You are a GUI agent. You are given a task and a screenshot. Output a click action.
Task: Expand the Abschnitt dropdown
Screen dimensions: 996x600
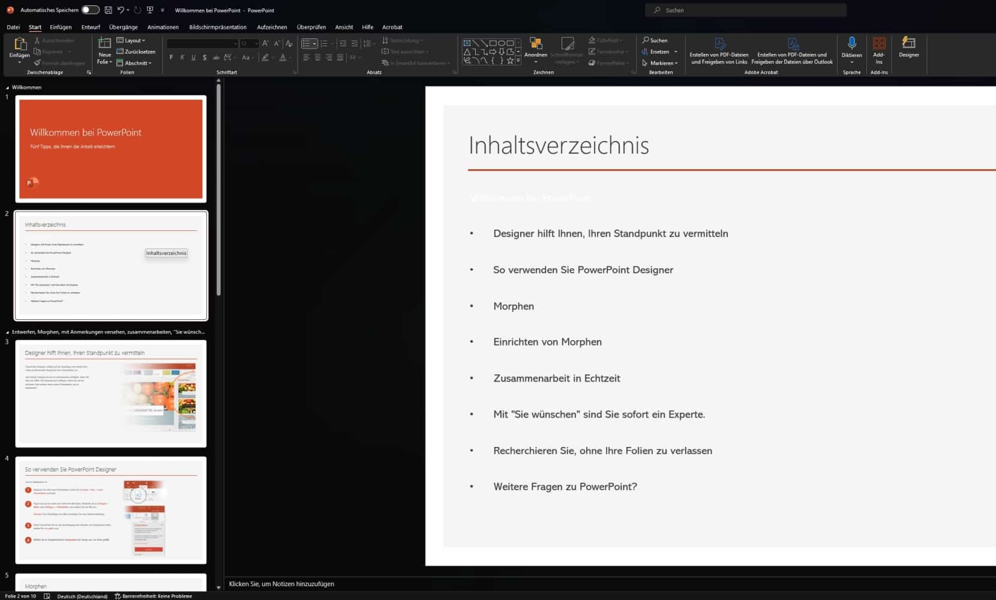136,63
